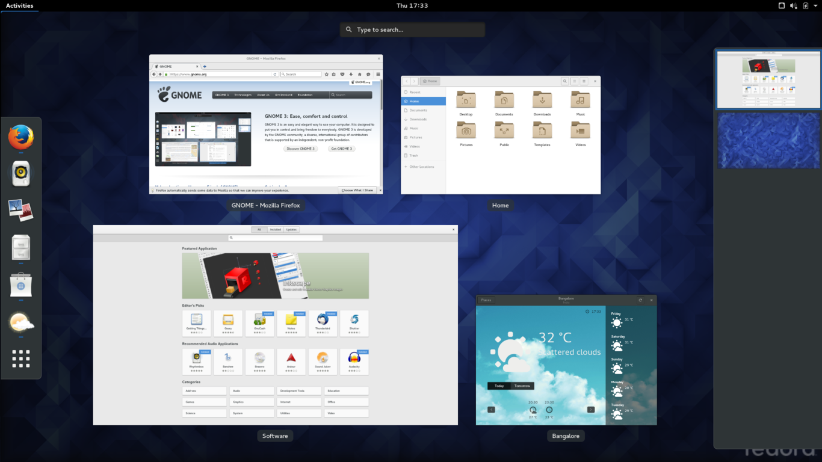Image resolution: width=822 pixels, height=462 pixels.
Task: Open the Home path button in Files
Action: tap(430, 81)
